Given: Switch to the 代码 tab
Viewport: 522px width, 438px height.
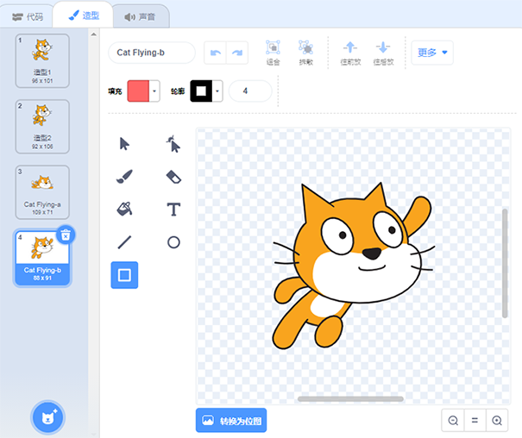Looking at the screenshot, I should (x=26, y=16).
